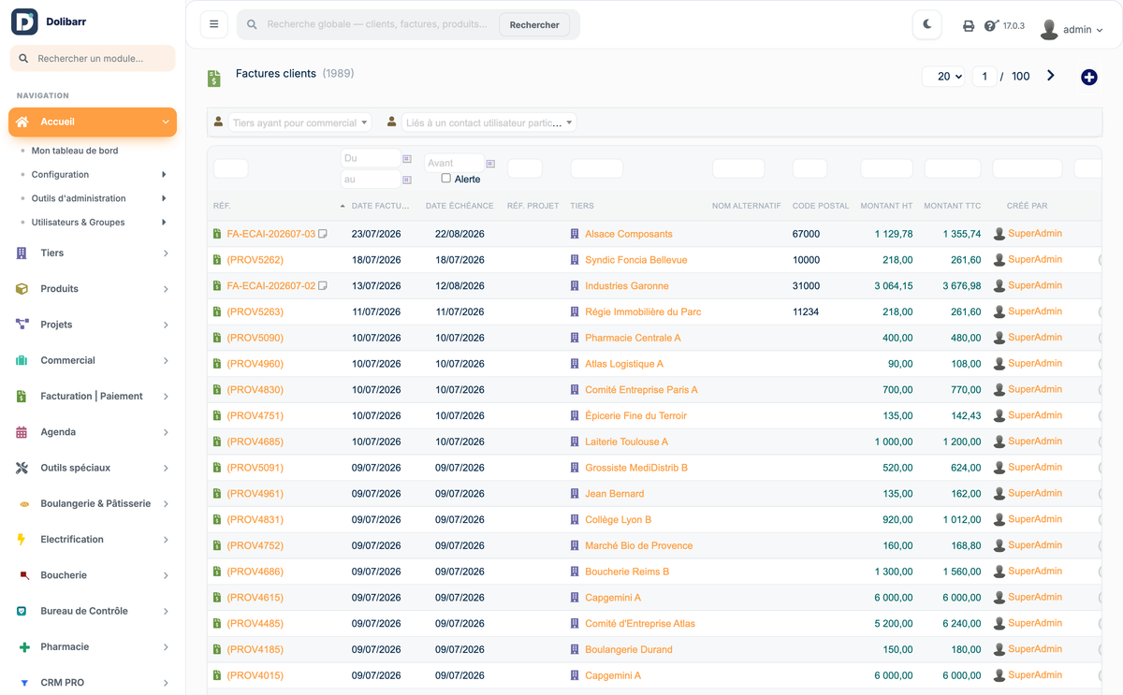Open the Produits module icon

22,289
